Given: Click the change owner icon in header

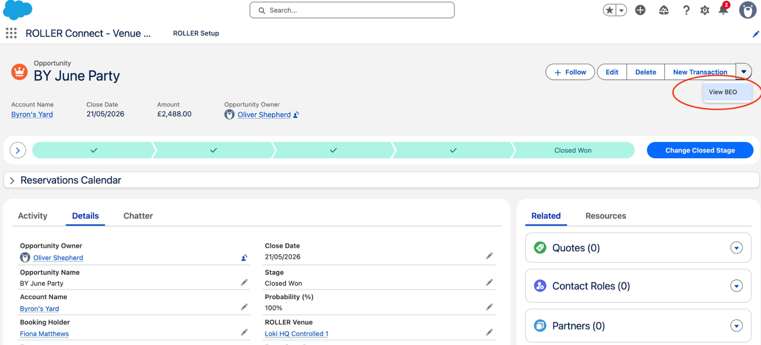Looking at the screenshot, I should 296,115.
